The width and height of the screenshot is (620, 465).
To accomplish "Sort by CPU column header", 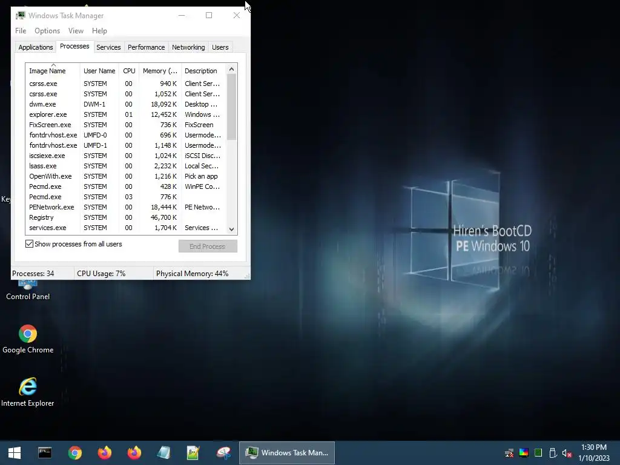I will pyautogui.click(x=129, y=71).
